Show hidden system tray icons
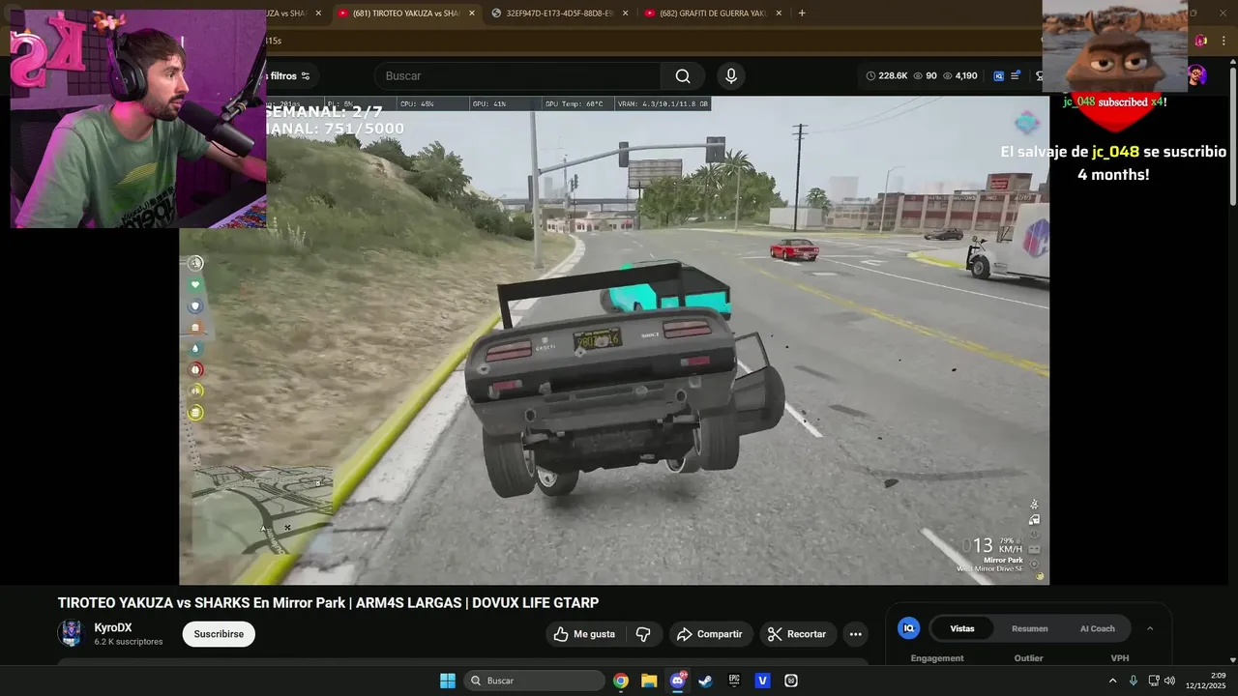 tap(1112, 681)
